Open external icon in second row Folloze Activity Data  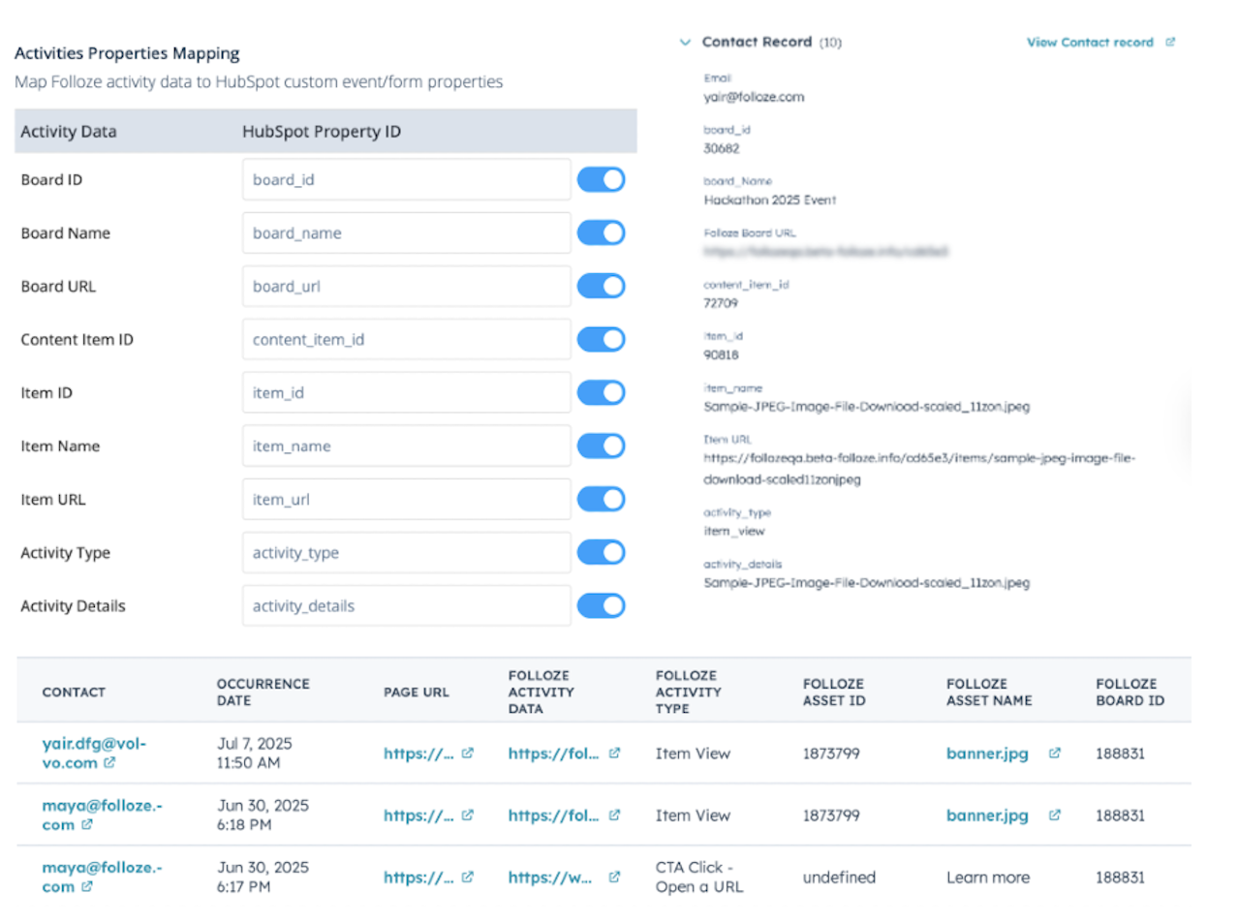pos(614,816)
